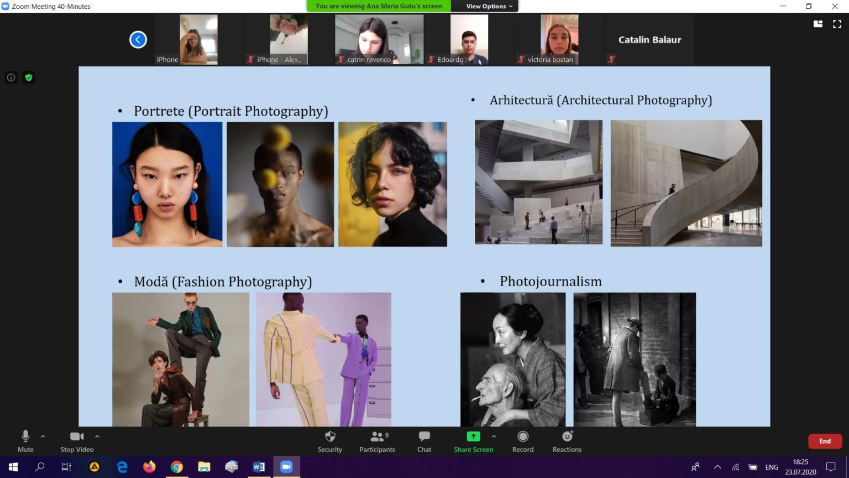Go to previous participants with back arrow
The width and height of the screenshot is (849, 478).
[138, 39]
